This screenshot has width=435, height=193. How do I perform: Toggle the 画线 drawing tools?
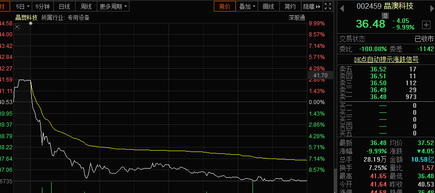[268, 6]
